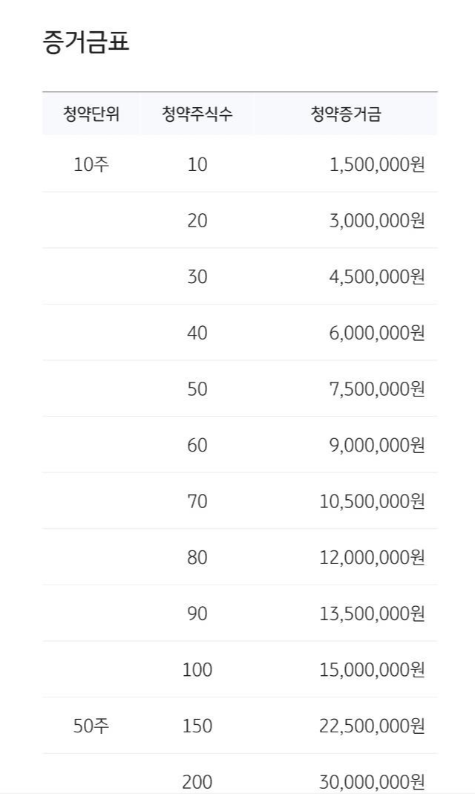Select the 7,500,000원 deposit amount
The image size is (475, 794).
point(377,389)
